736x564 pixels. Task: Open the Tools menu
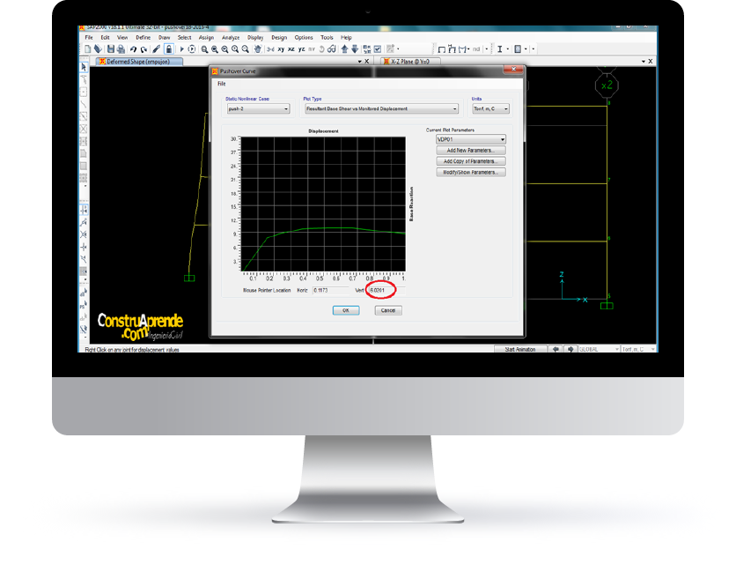click(327, 37)
